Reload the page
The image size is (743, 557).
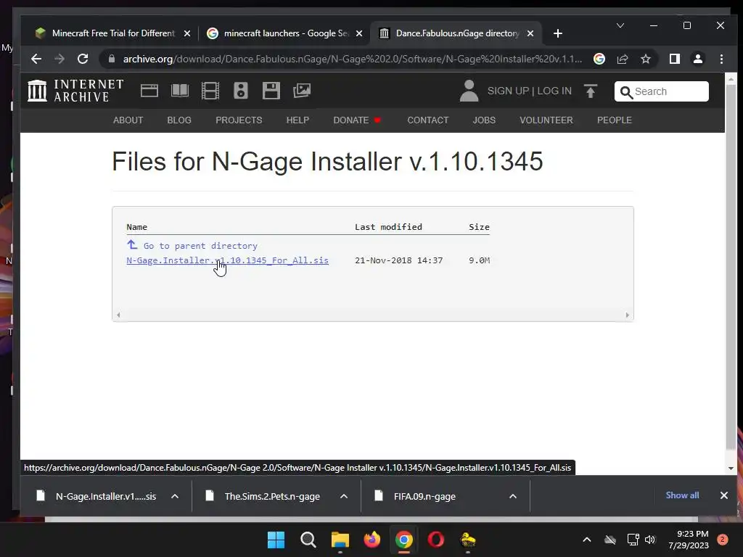coord(83,59)
